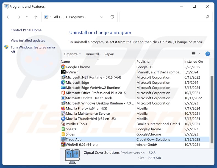
Task: Go forward with the right arrow
Action: pos(18,17)
